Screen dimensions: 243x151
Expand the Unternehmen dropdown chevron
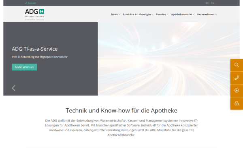pos(216,14)
